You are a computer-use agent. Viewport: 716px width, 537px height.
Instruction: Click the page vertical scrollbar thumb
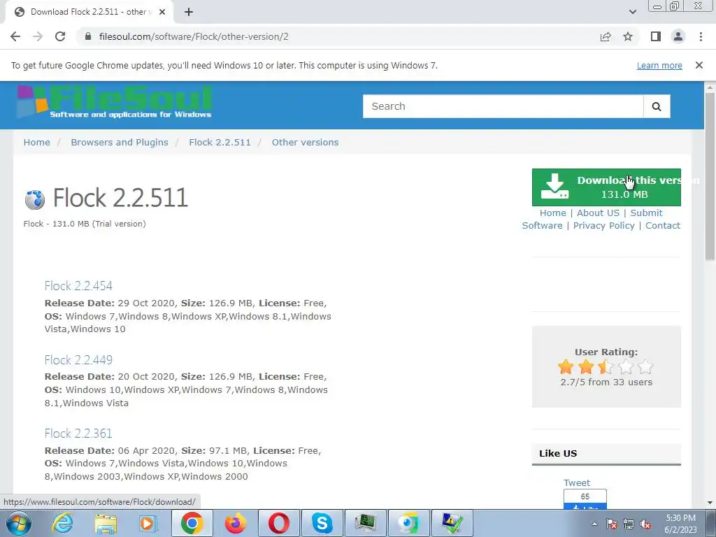(710, 176)
